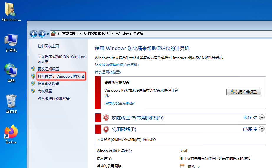
Task: Click 还原默认设置 in the sidebar
Action: coord(48,84)
